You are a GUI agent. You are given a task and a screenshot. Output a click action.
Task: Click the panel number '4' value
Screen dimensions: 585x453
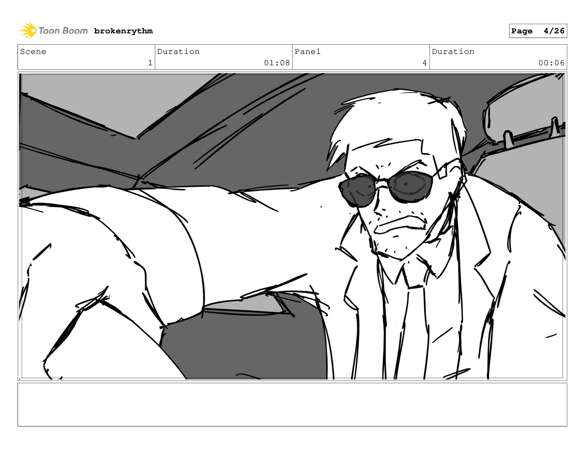pyautogui.click(x=425, y=63)
